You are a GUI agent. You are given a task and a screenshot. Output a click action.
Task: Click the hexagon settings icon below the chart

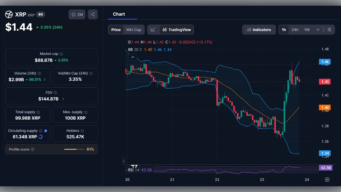[327, 179]
